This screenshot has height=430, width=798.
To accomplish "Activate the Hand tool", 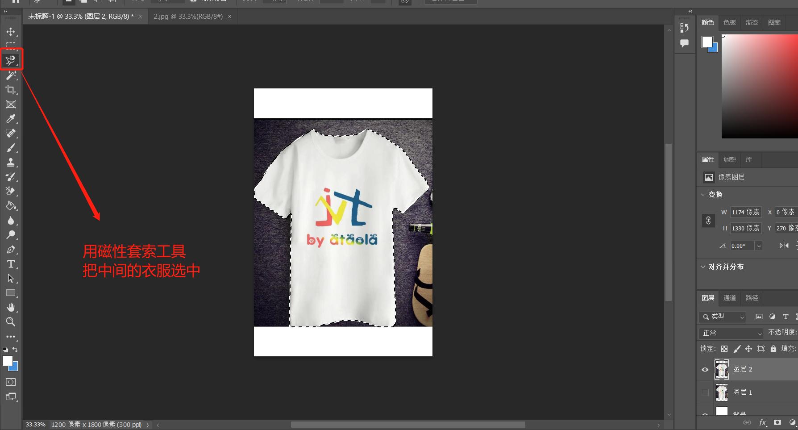I will pyautogui.click(x=11, y=307).
